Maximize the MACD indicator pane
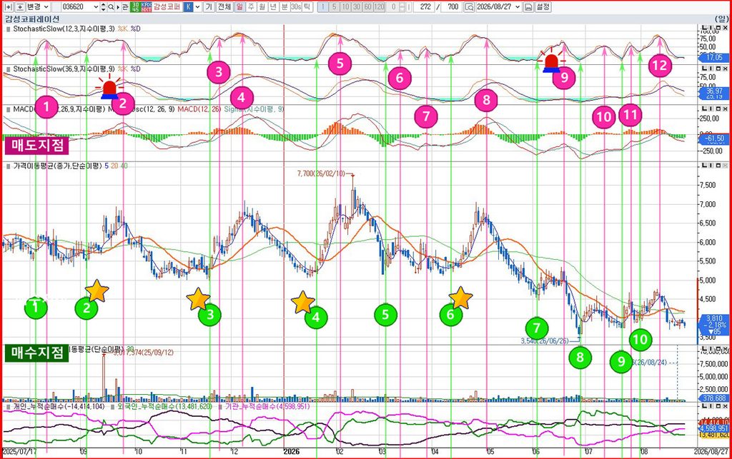 click(717, 109)
